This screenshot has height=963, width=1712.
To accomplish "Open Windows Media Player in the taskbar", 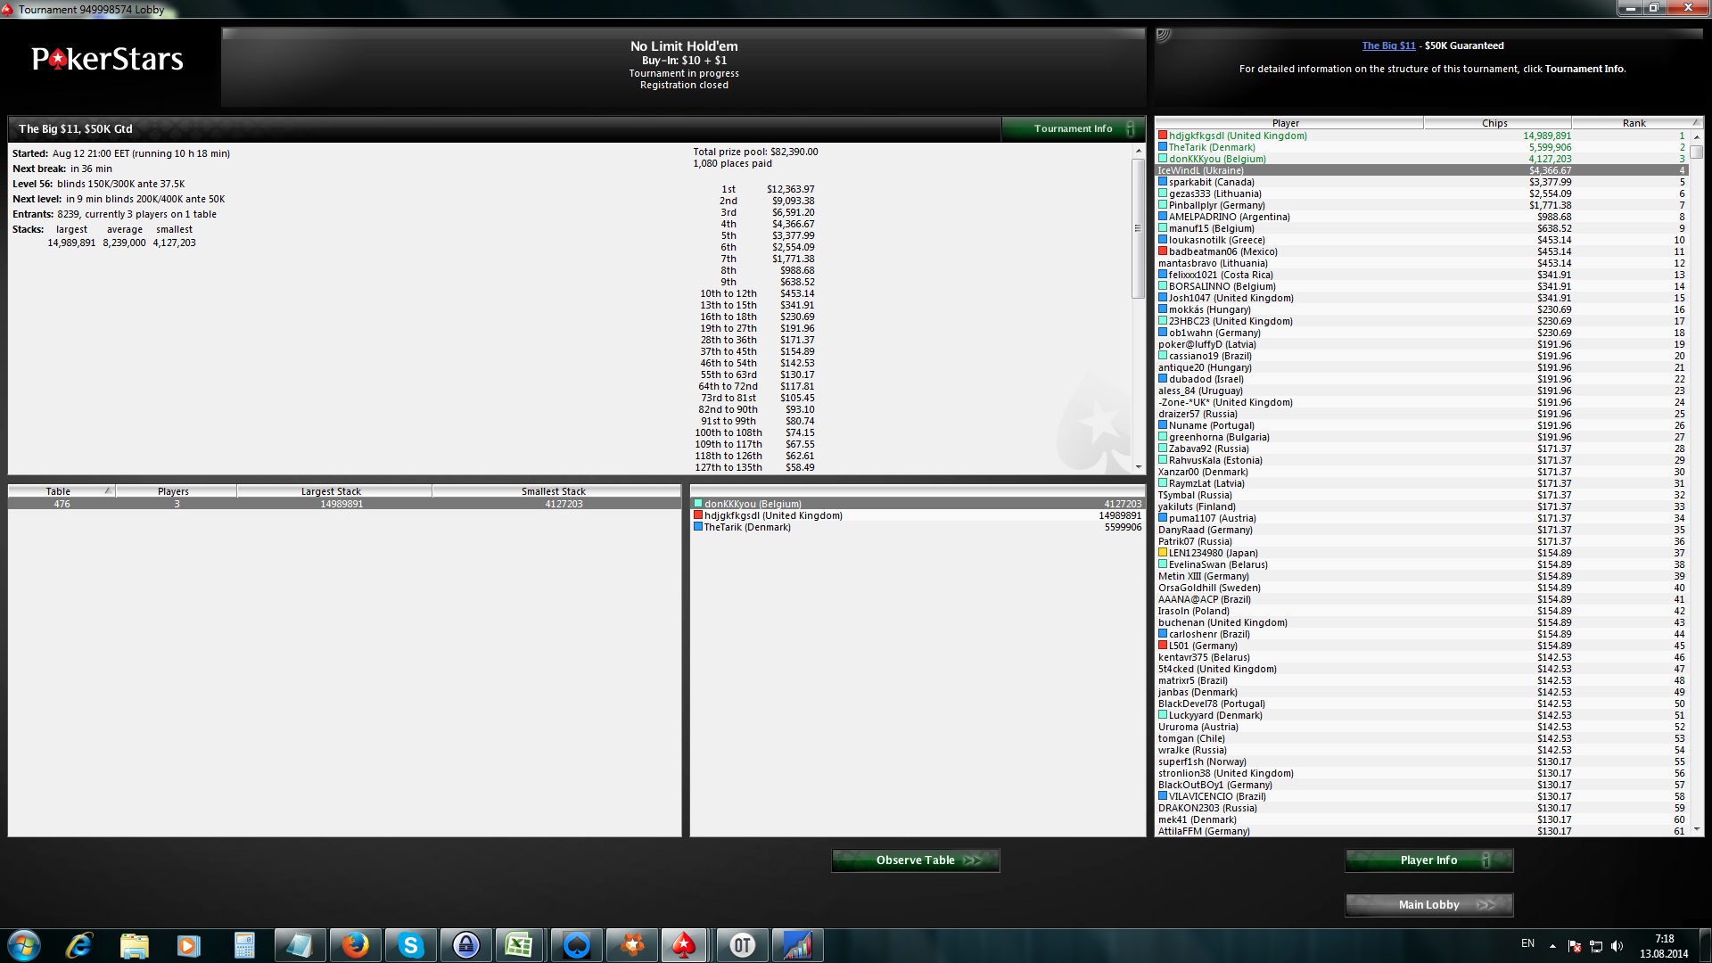I will click(x=188, y=945).
